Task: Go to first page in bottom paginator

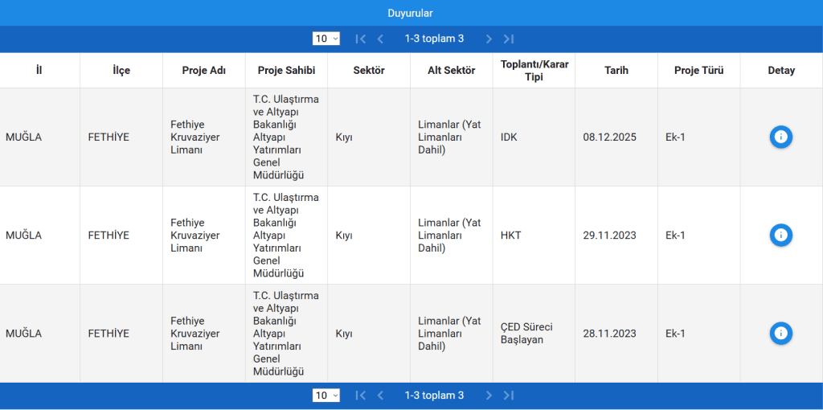Action: click(361, 396)
